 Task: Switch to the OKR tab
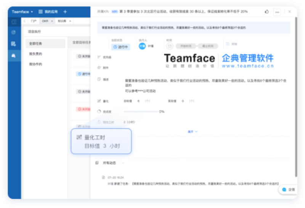(45, 21)
